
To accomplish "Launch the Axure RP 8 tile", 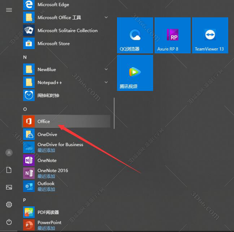I will (173, 35).
